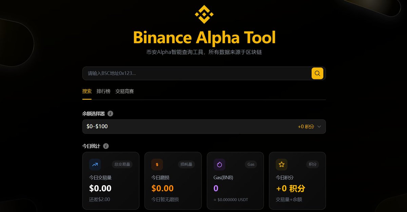Viewport: 407px width, 212px height.
Task: Click the 损耗量 badge
Action: [186, 165]
